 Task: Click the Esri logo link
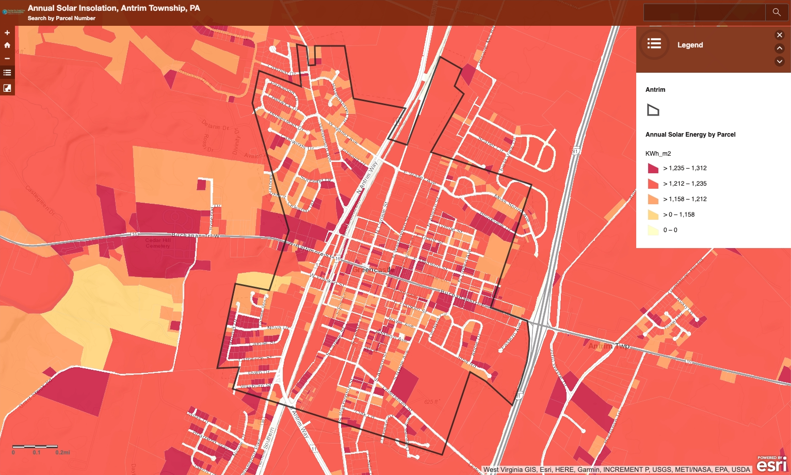[771, 464]
